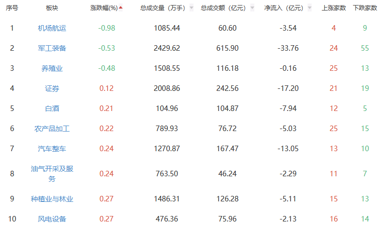Screen dimensions: 380x225
Task: Click the sort arrow beside 总成交量（万手）
Action: 192,9
